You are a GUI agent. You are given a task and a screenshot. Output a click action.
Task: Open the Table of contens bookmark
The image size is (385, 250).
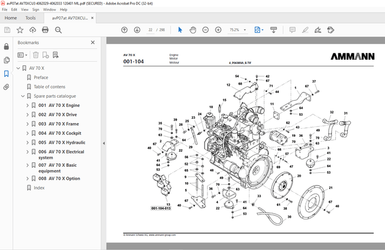tap(49, 87)
